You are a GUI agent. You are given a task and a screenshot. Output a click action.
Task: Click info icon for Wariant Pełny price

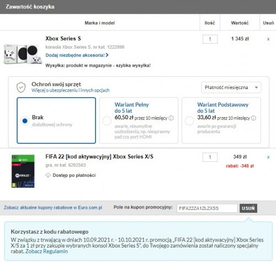(171, 118)
